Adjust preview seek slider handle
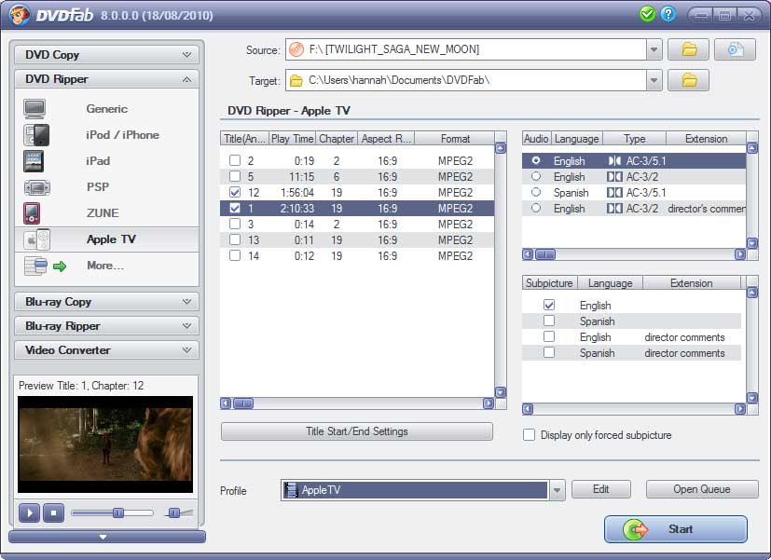The width and height of the screenshot is (771, 560). click(118, 512)
